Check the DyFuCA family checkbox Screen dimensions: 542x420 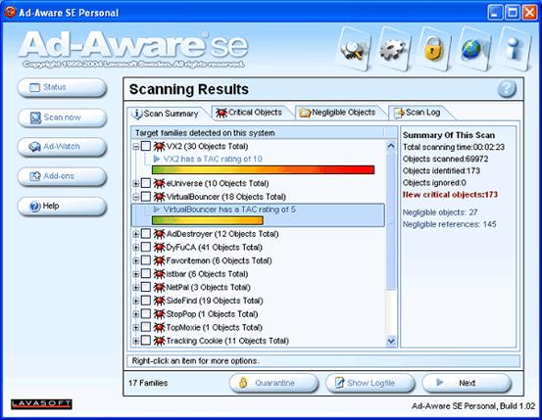coord(146,247)
